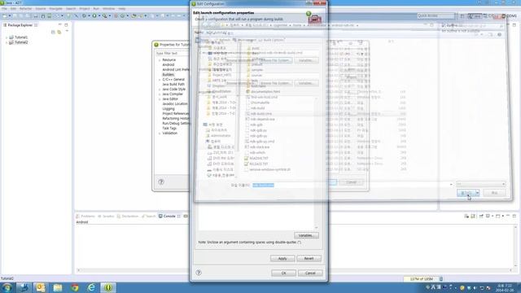The width and height of the screenshot is (521, 293).
Task: Select Builders in Properties tree
Action: [x=169, y=75]
